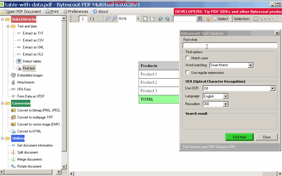Enable the Match case checkbox
This screenshot has width=282, height=176.
point(188,58)
